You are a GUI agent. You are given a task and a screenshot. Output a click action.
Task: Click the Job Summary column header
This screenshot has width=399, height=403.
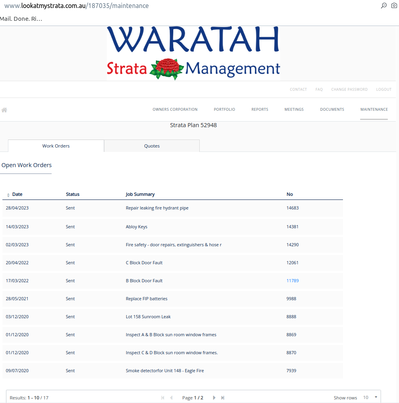tap(140, 194)
